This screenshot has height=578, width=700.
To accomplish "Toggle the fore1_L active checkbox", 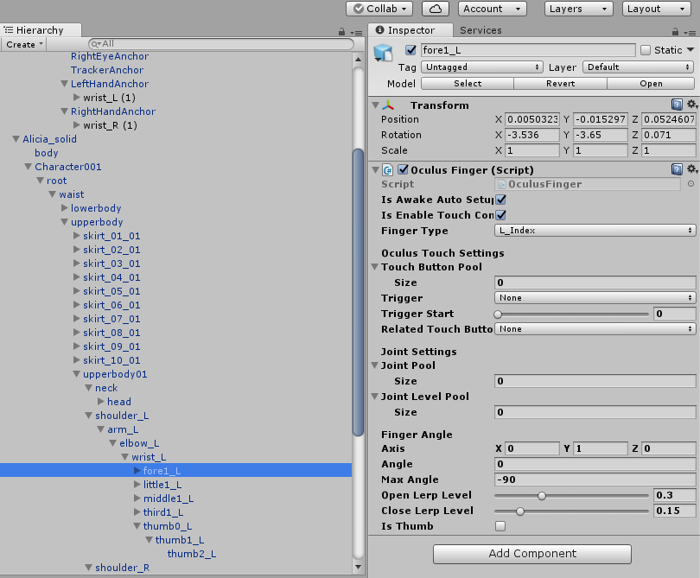I will (x=410, y=50).
